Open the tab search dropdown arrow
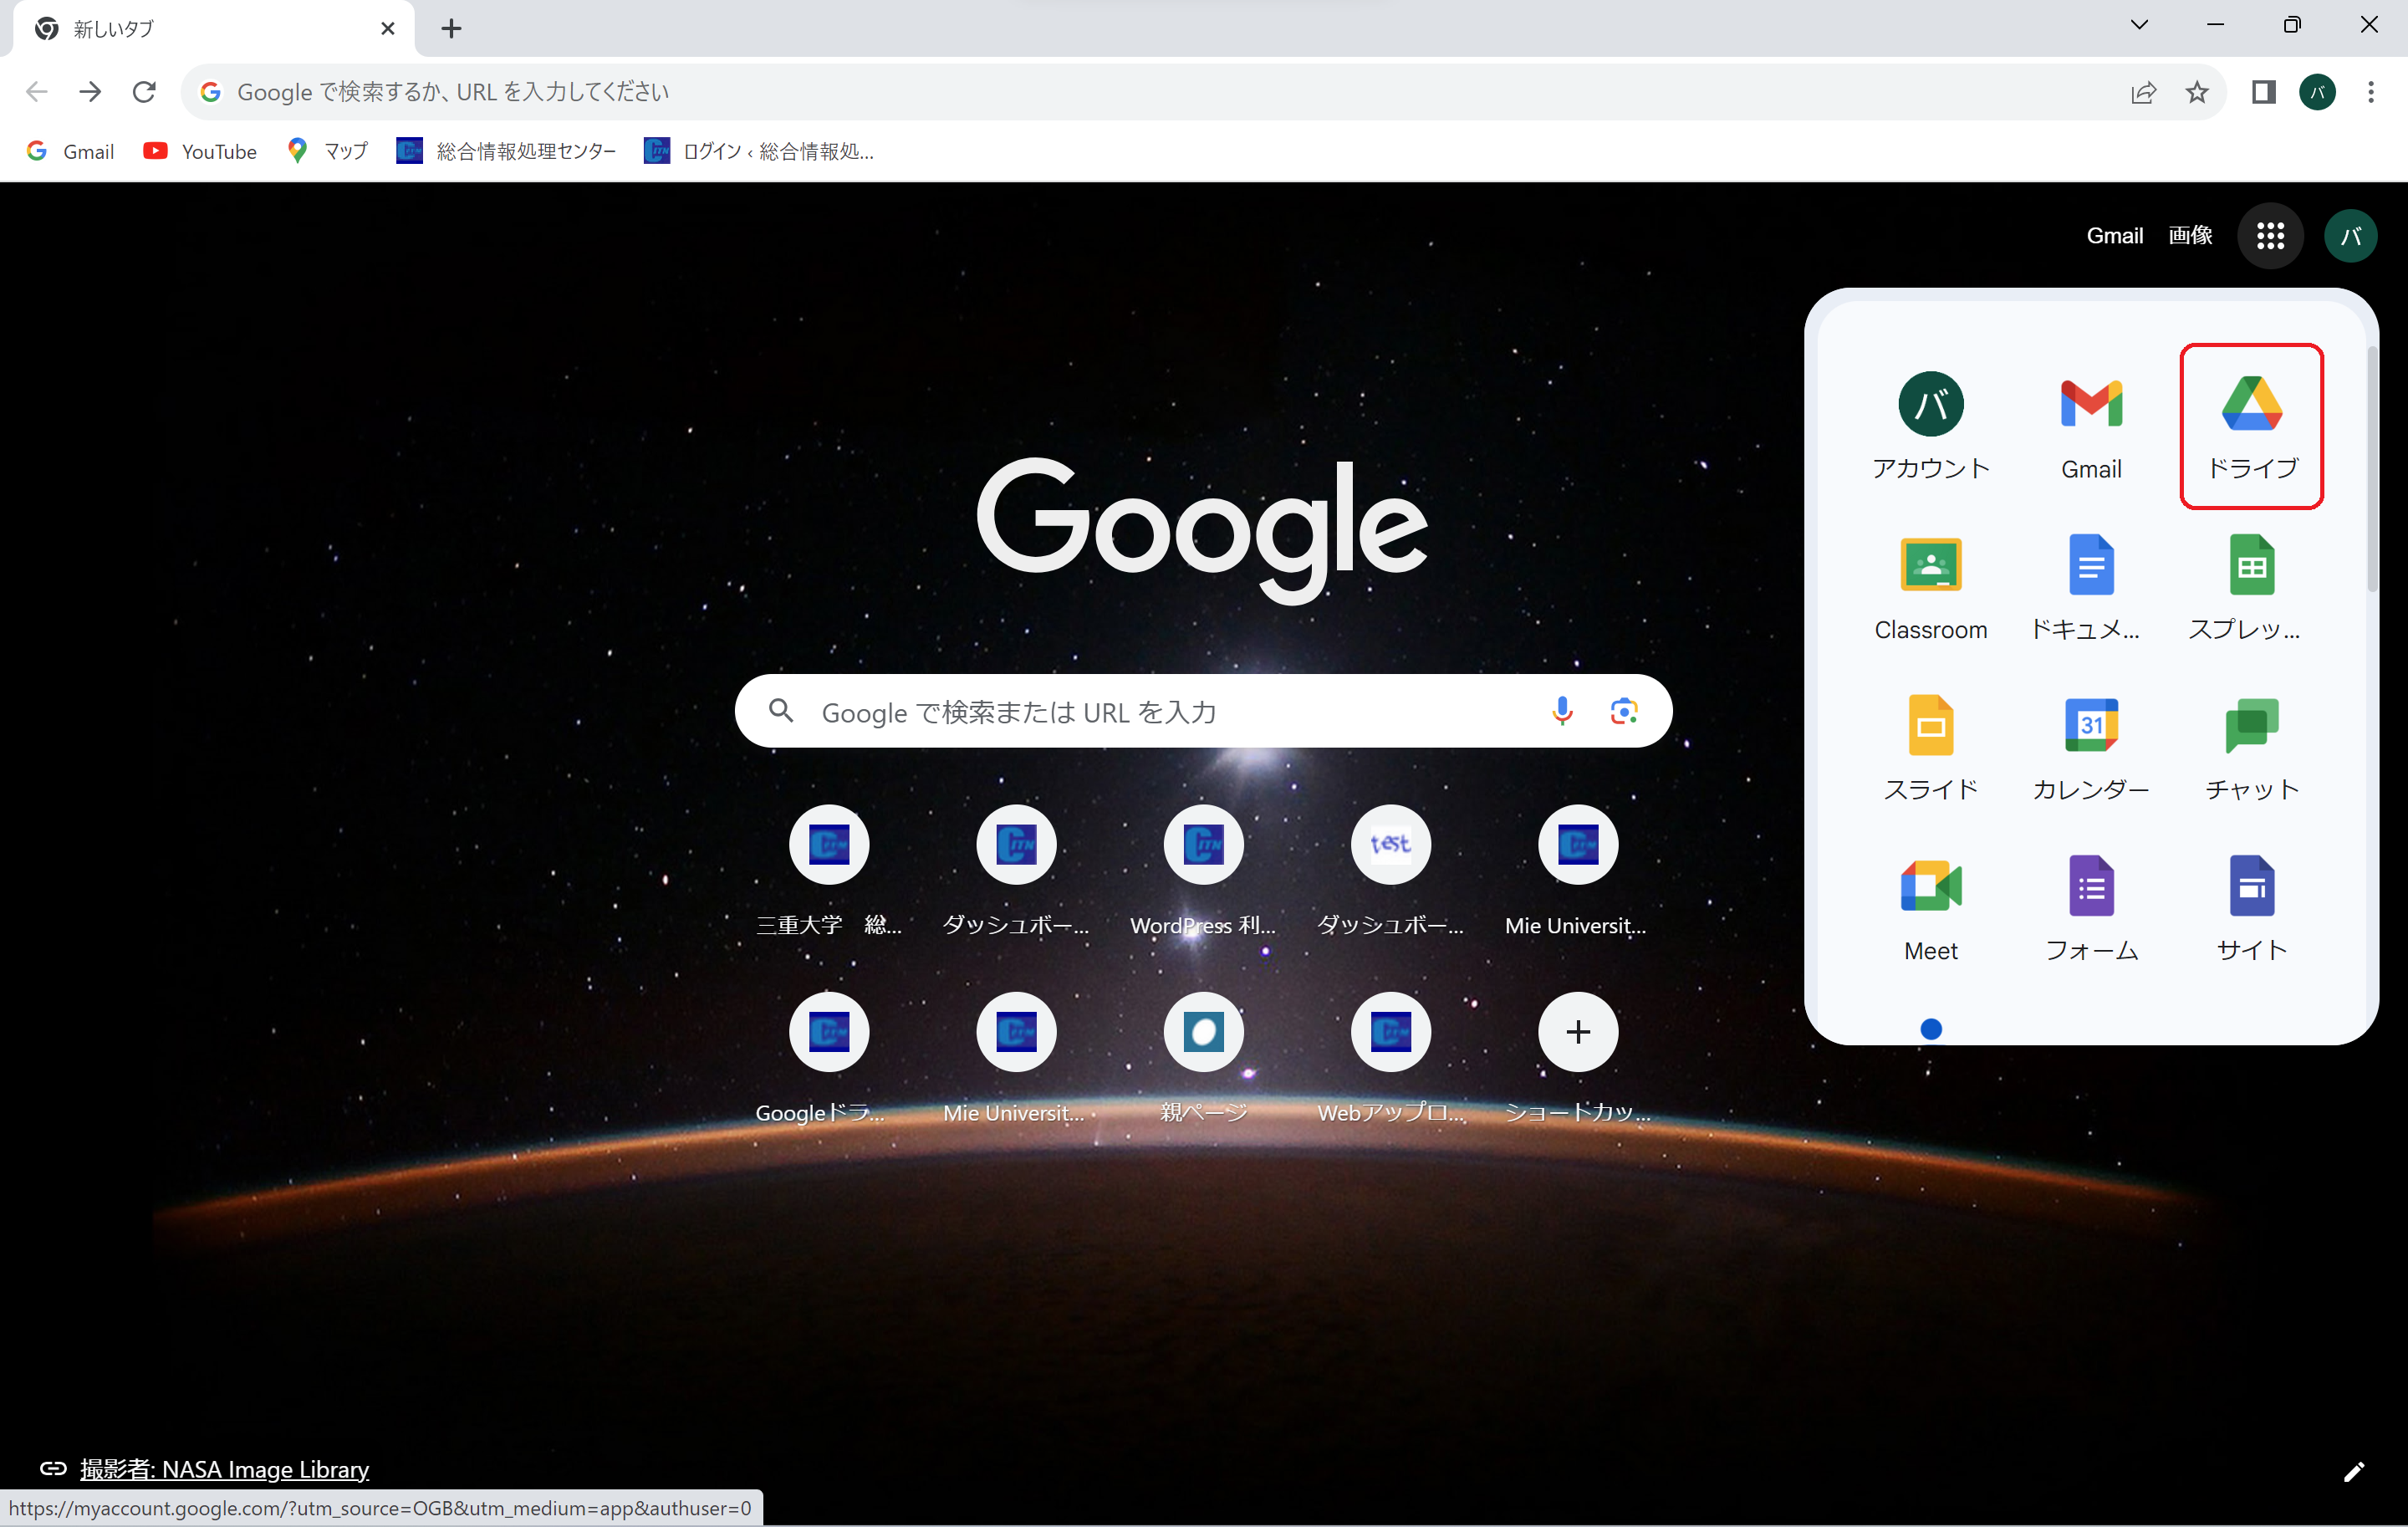 point(2139,26)
